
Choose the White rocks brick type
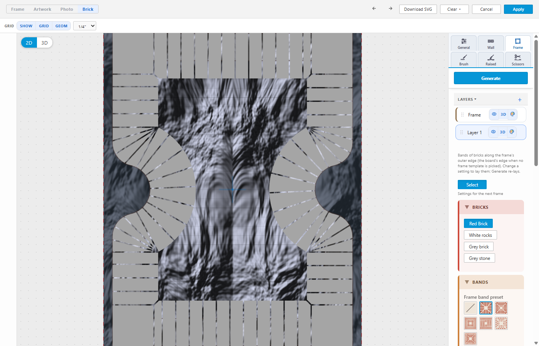pyautogui.click(x=480, y=235)
